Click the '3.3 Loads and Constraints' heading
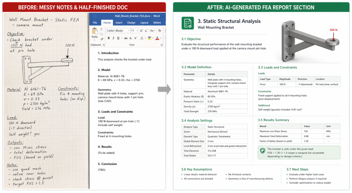The image size is (352, 193). tap(277, 67)
